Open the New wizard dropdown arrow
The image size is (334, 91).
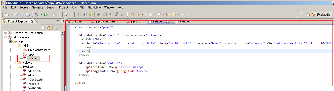coord(11,14)
